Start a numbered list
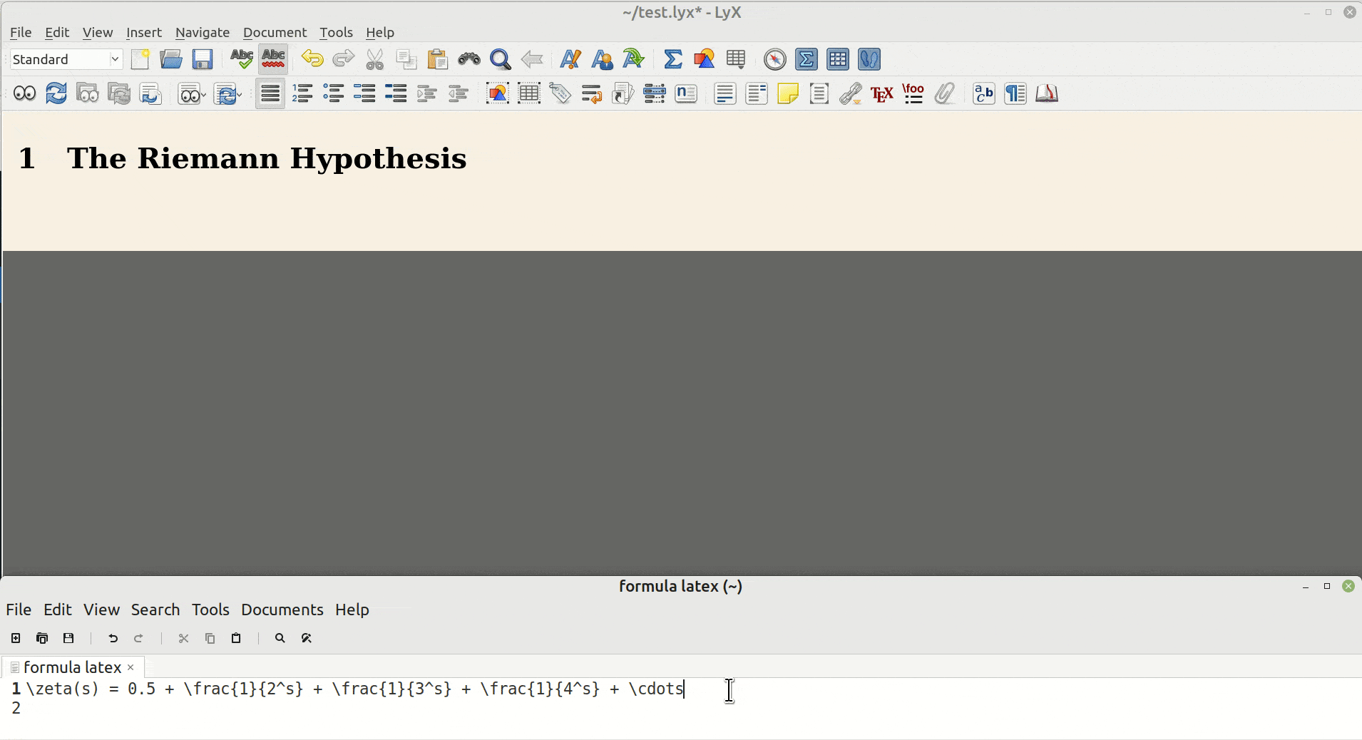Image resolution: width=1362 pixels, height=740 pixels. [303, 93]
